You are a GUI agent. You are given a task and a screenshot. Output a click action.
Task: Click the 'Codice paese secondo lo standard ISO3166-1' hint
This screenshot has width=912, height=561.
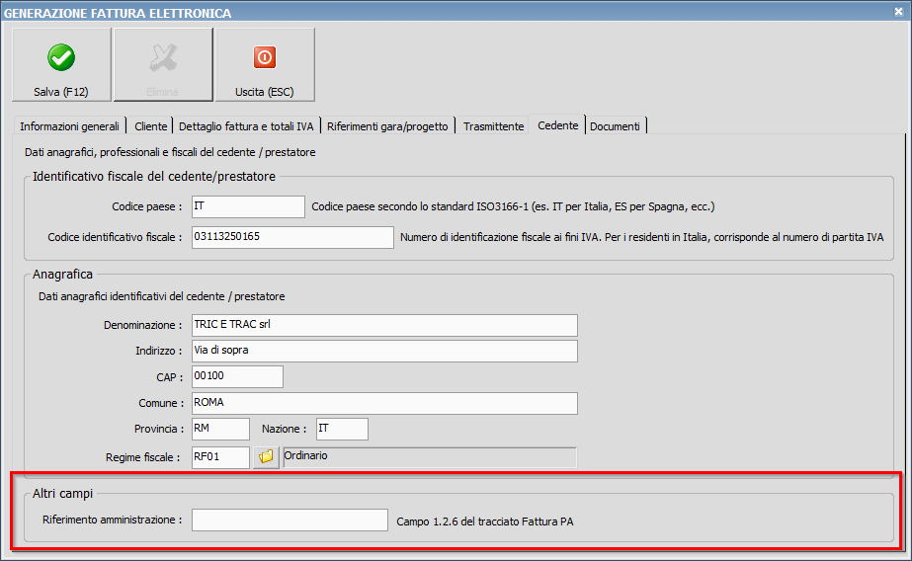(513, 206)
